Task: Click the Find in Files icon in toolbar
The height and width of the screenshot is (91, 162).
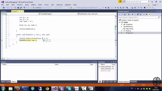Action: pos(71,8)
